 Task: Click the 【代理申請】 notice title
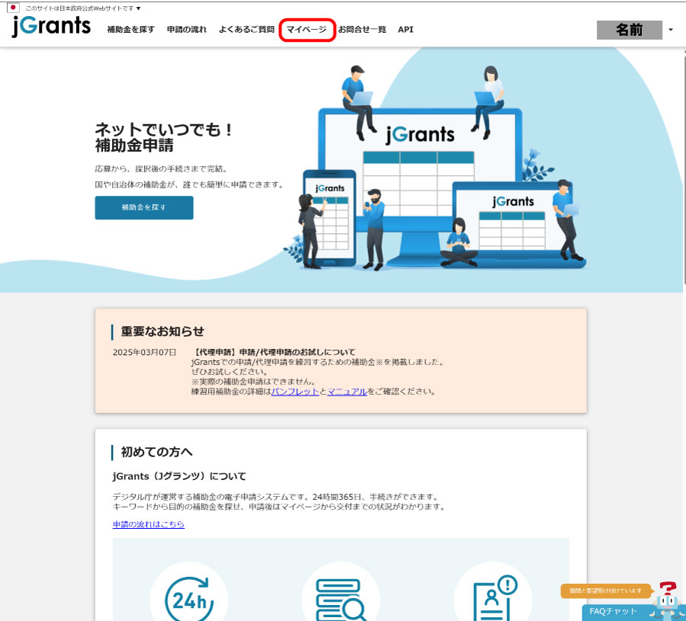click(274, 352)
